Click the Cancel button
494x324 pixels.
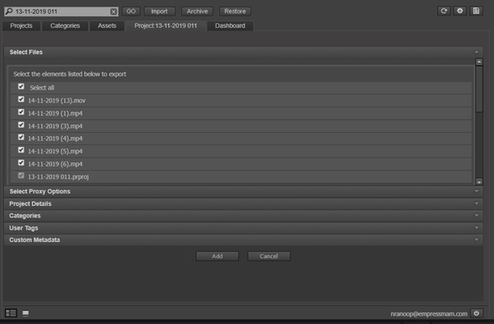pyautogui.click(x=268, y=256)
